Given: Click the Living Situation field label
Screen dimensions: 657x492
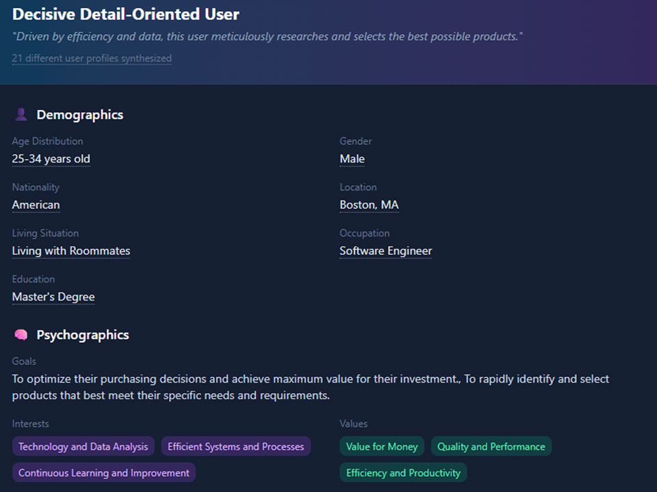Looking at the screenshot, I should [x=46, y=234].
